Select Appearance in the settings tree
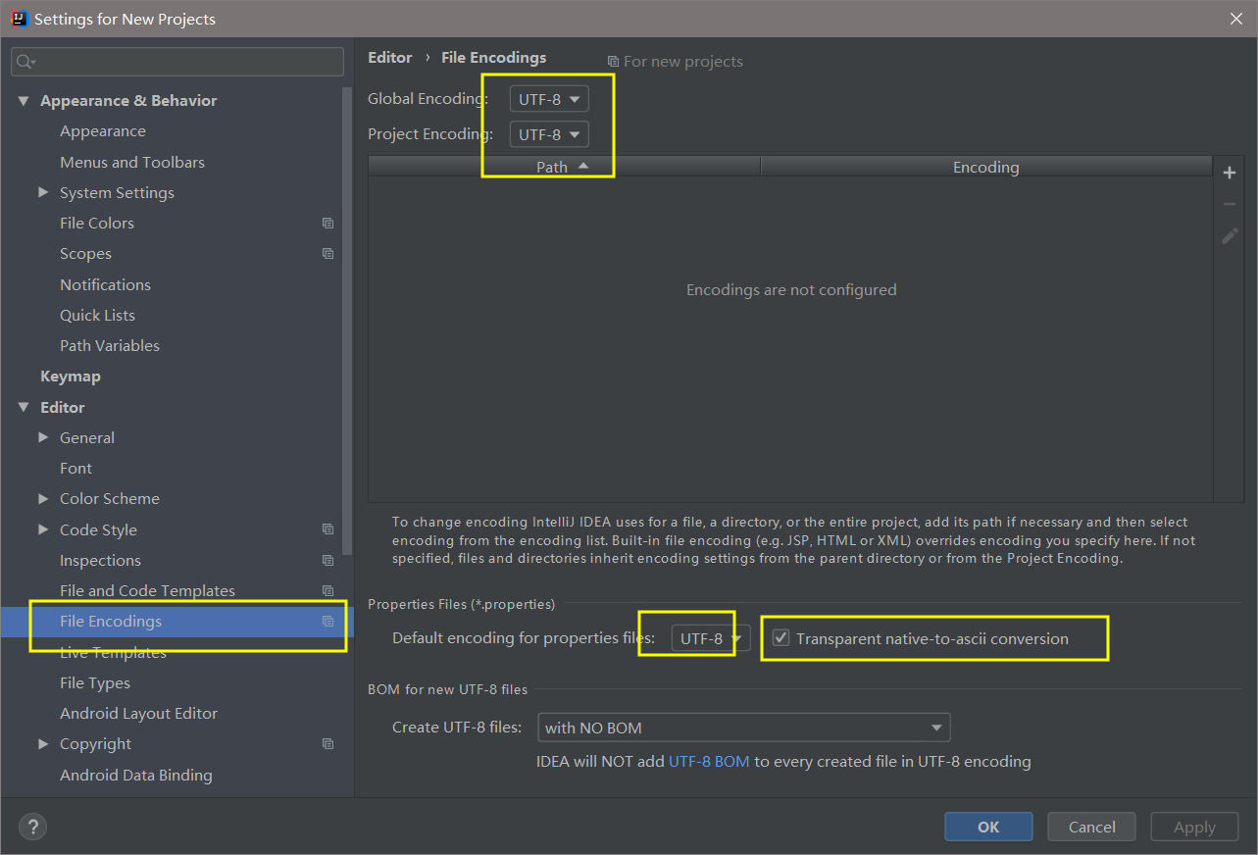Screen dimensions: 1258x855 [x=103, y=131]
